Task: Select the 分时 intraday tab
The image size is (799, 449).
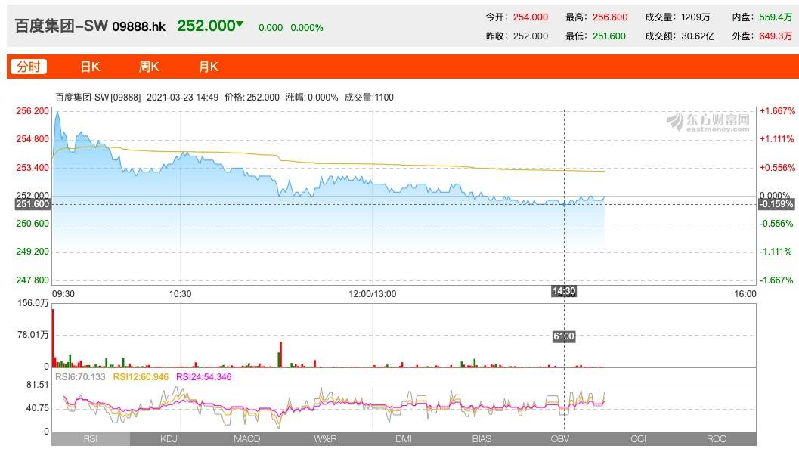Action: pos(29,67)
